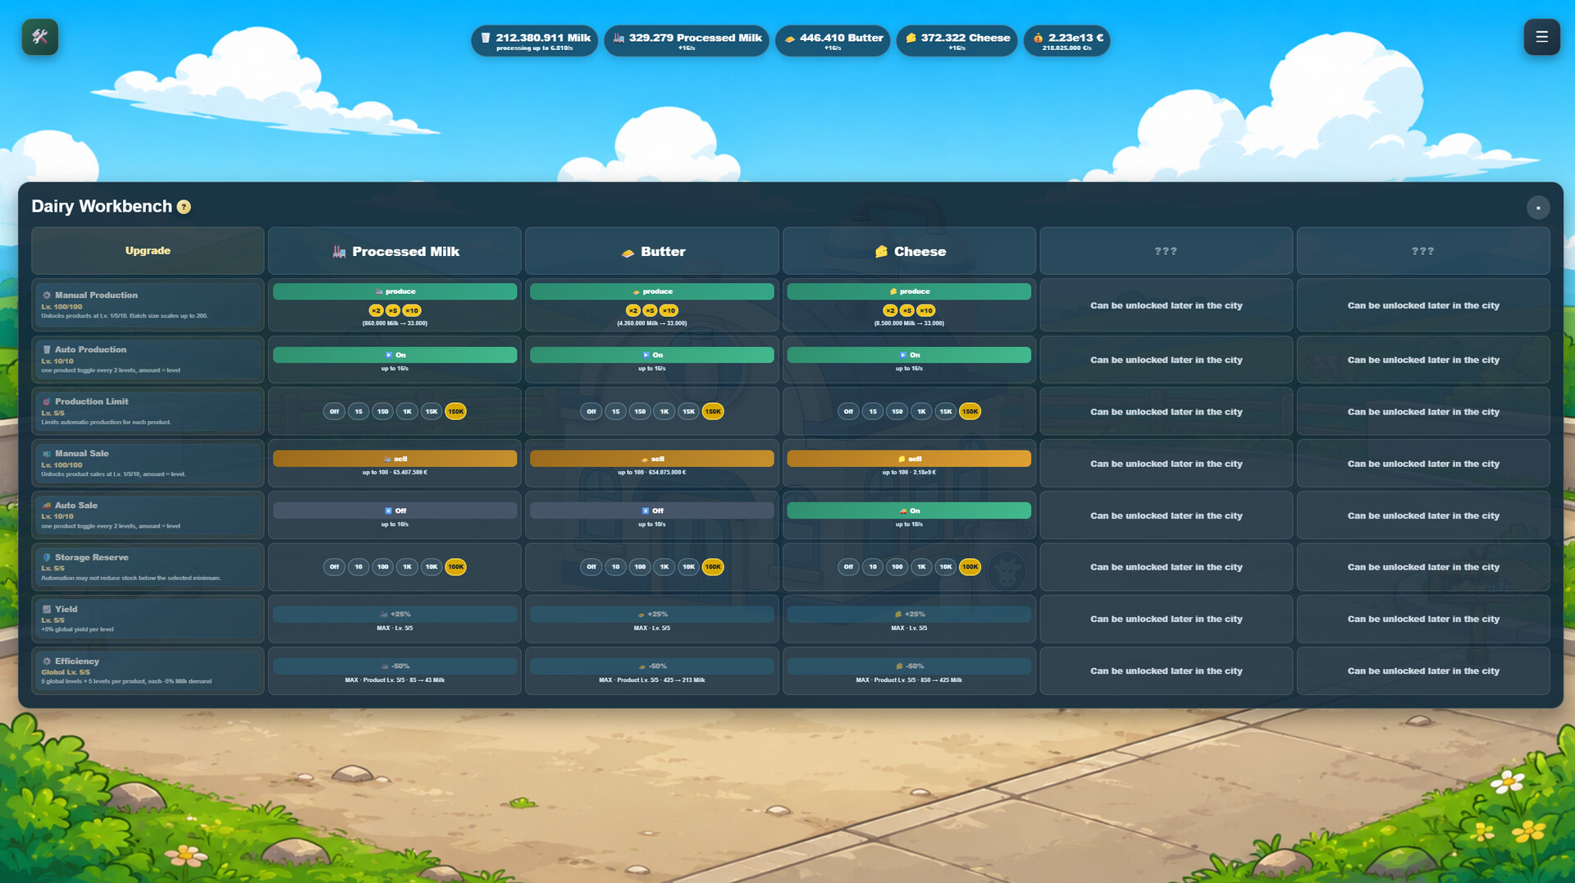Click the Processed Milk counter icon
Image resolution: width=1575 pixels, height=883 pixels.
point(619,38)
